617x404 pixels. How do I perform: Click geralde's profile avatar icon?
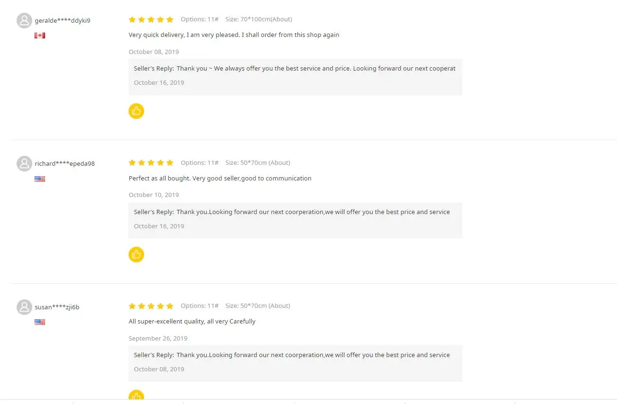(24, 20)
